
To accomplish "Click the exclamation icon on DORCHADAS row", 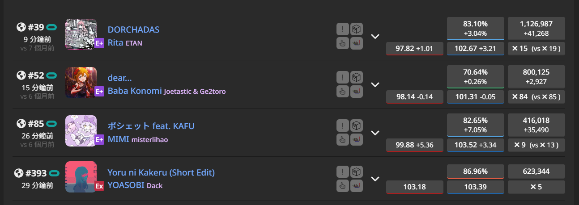I will pos(342,29).
